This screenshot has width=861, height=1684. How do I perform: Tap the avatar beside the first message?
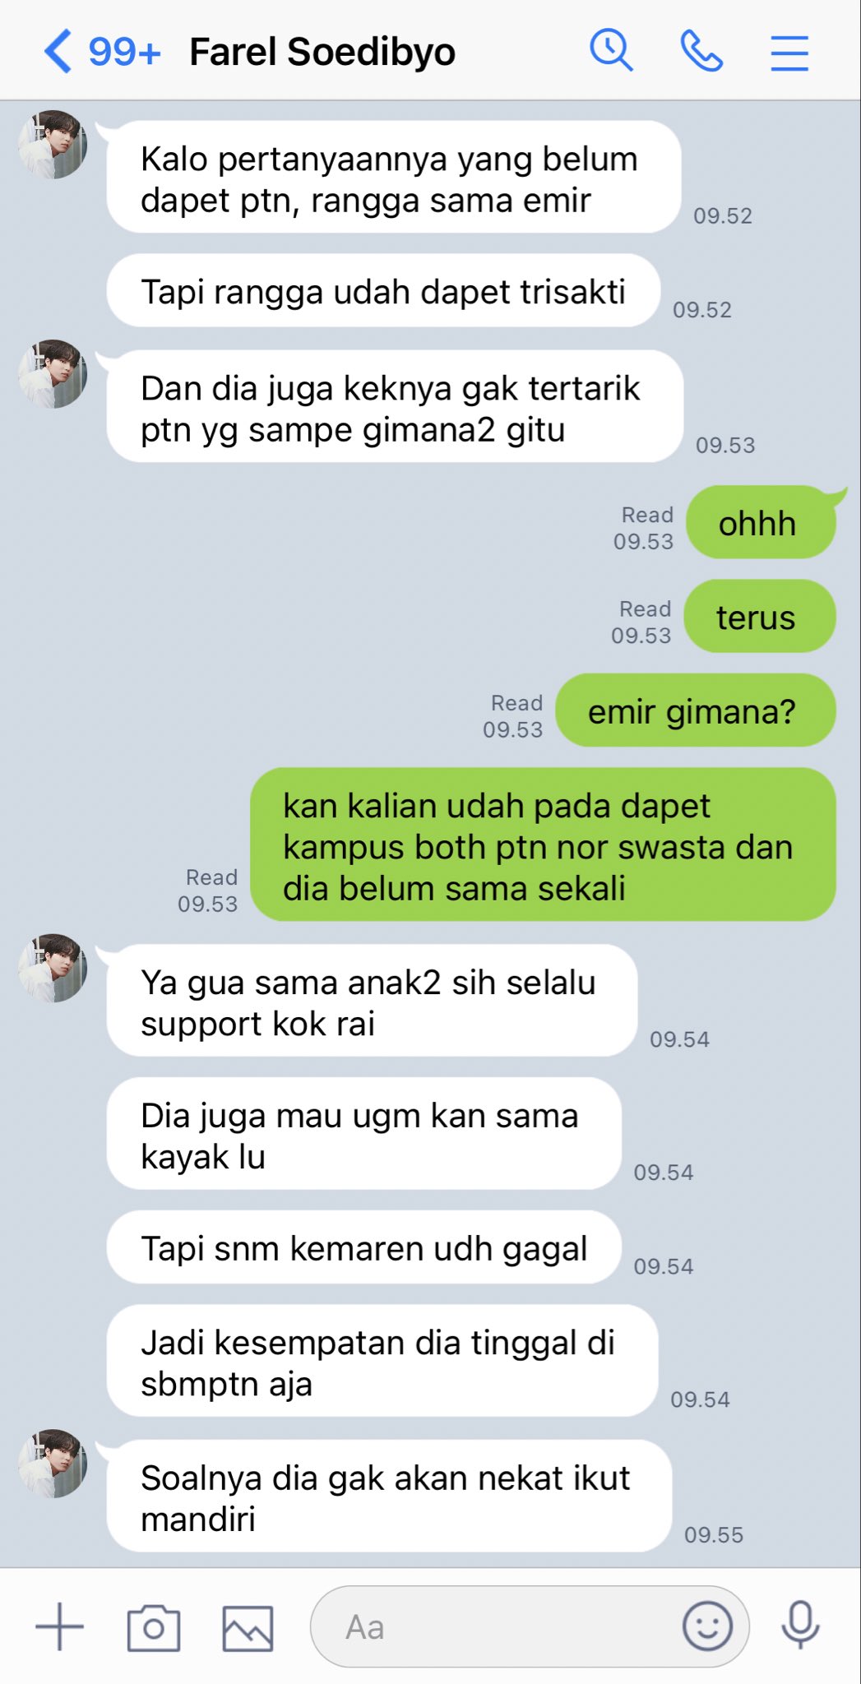pos(53,145)
